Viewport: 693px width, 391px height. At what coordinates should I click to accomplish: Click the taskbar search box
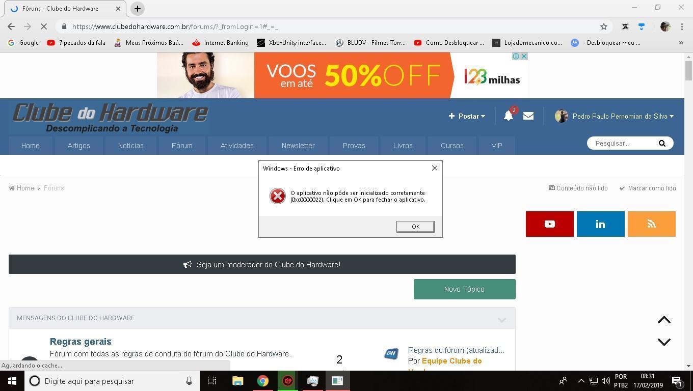pyautogui.click(x=113, y=381)
